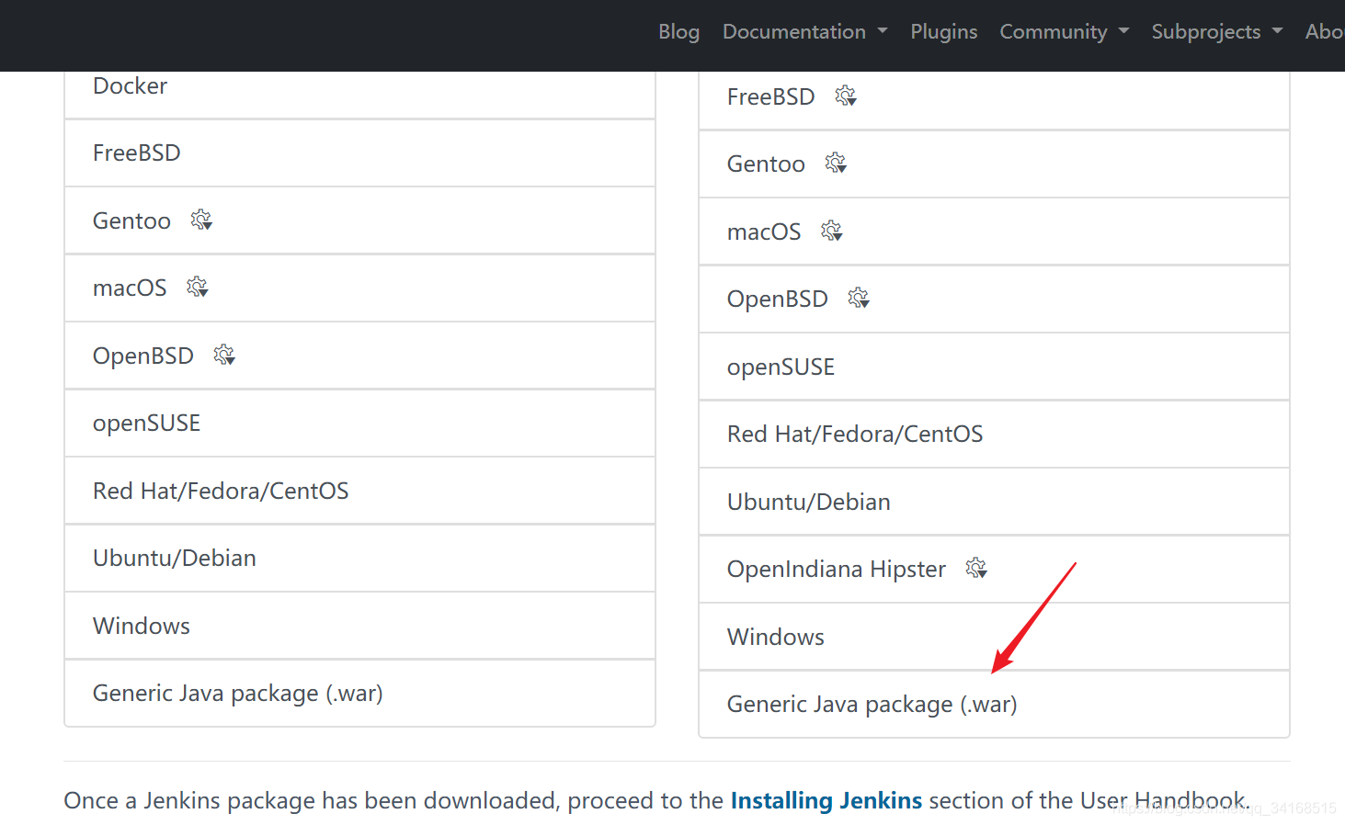1345x825 pixels.
Task: Expand the Community dropdown menu
Action: coord(1064,31)
